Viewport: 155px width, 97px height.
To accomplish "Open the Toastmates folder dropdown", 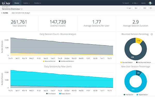I will (6, 7).
